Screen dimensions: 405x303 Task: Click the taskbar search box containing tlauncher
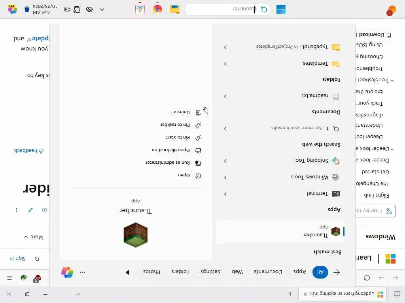[x=228, y=9]
